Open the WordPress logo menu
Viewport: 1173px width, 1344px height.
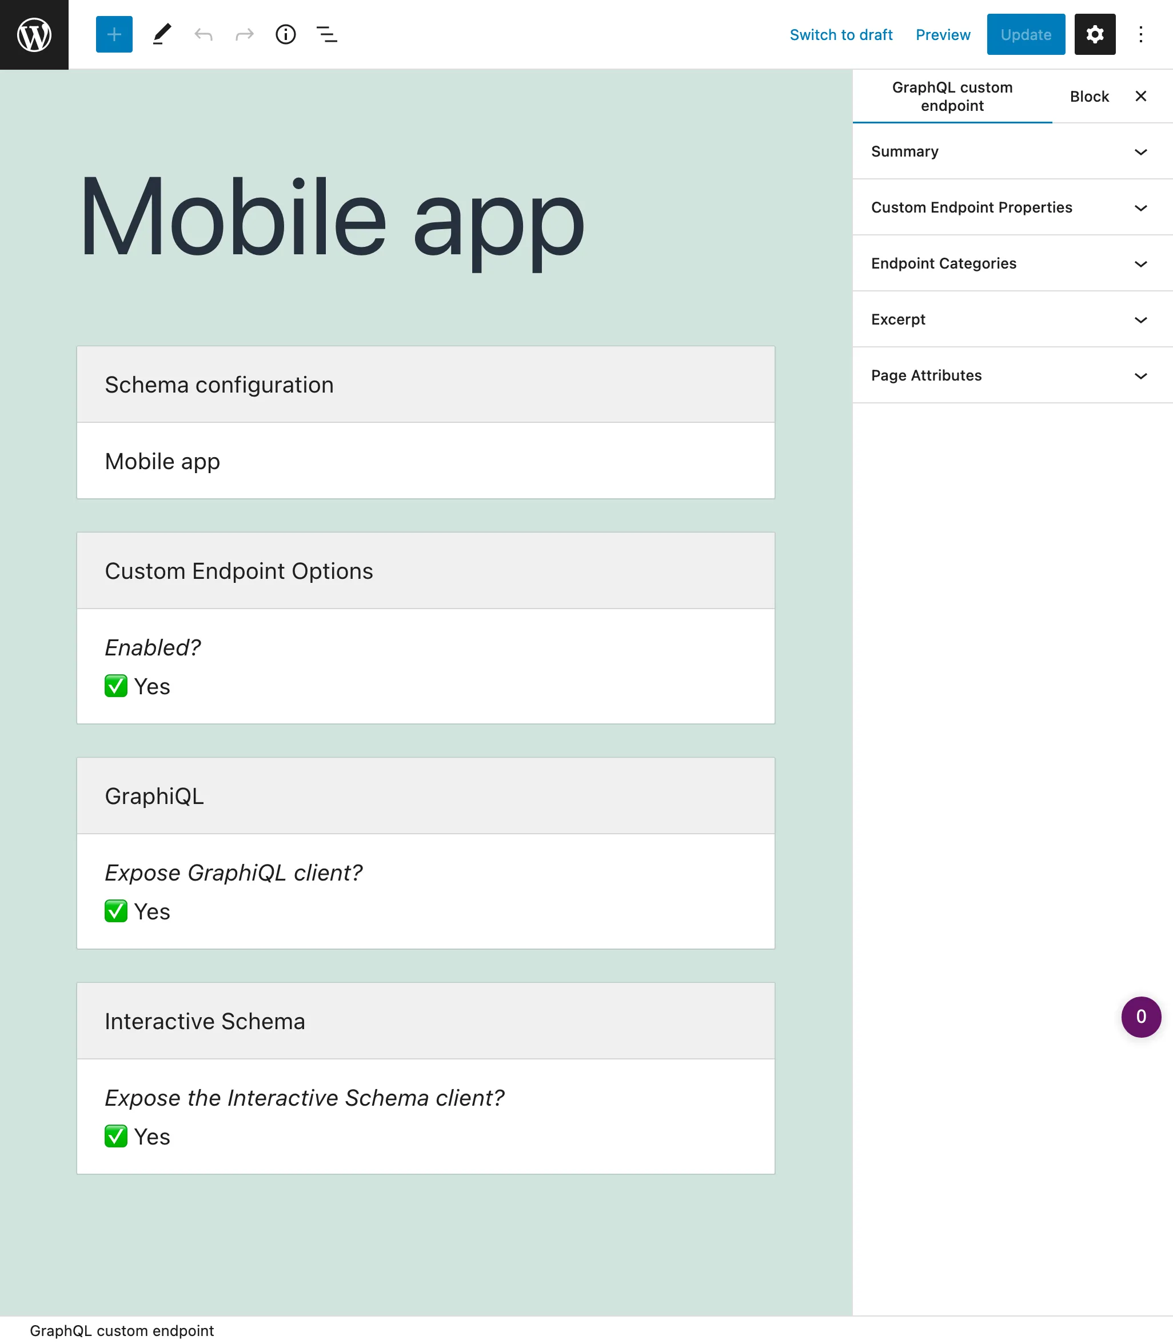pyautogui.click(x=34, y=34)
